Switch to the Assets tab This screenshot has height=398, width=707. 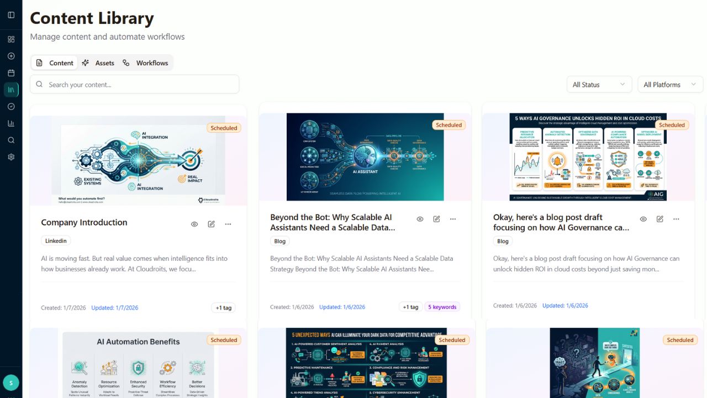(x=98, y=63)
